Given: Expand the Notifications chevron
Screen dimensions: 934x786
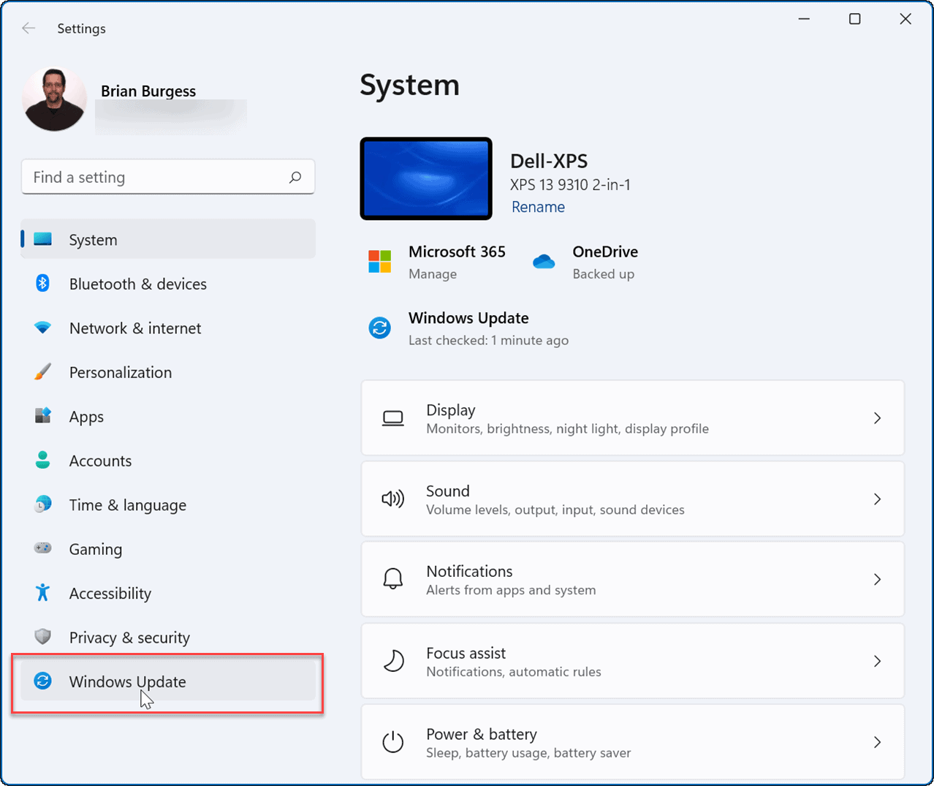Looking at the screenshot, I should pyautogui.click(x=877, y=579).
